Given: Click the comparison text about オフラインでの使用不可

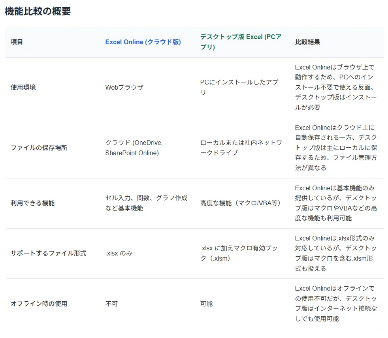Looking at the screenshot, I should [x=336, y=303].
